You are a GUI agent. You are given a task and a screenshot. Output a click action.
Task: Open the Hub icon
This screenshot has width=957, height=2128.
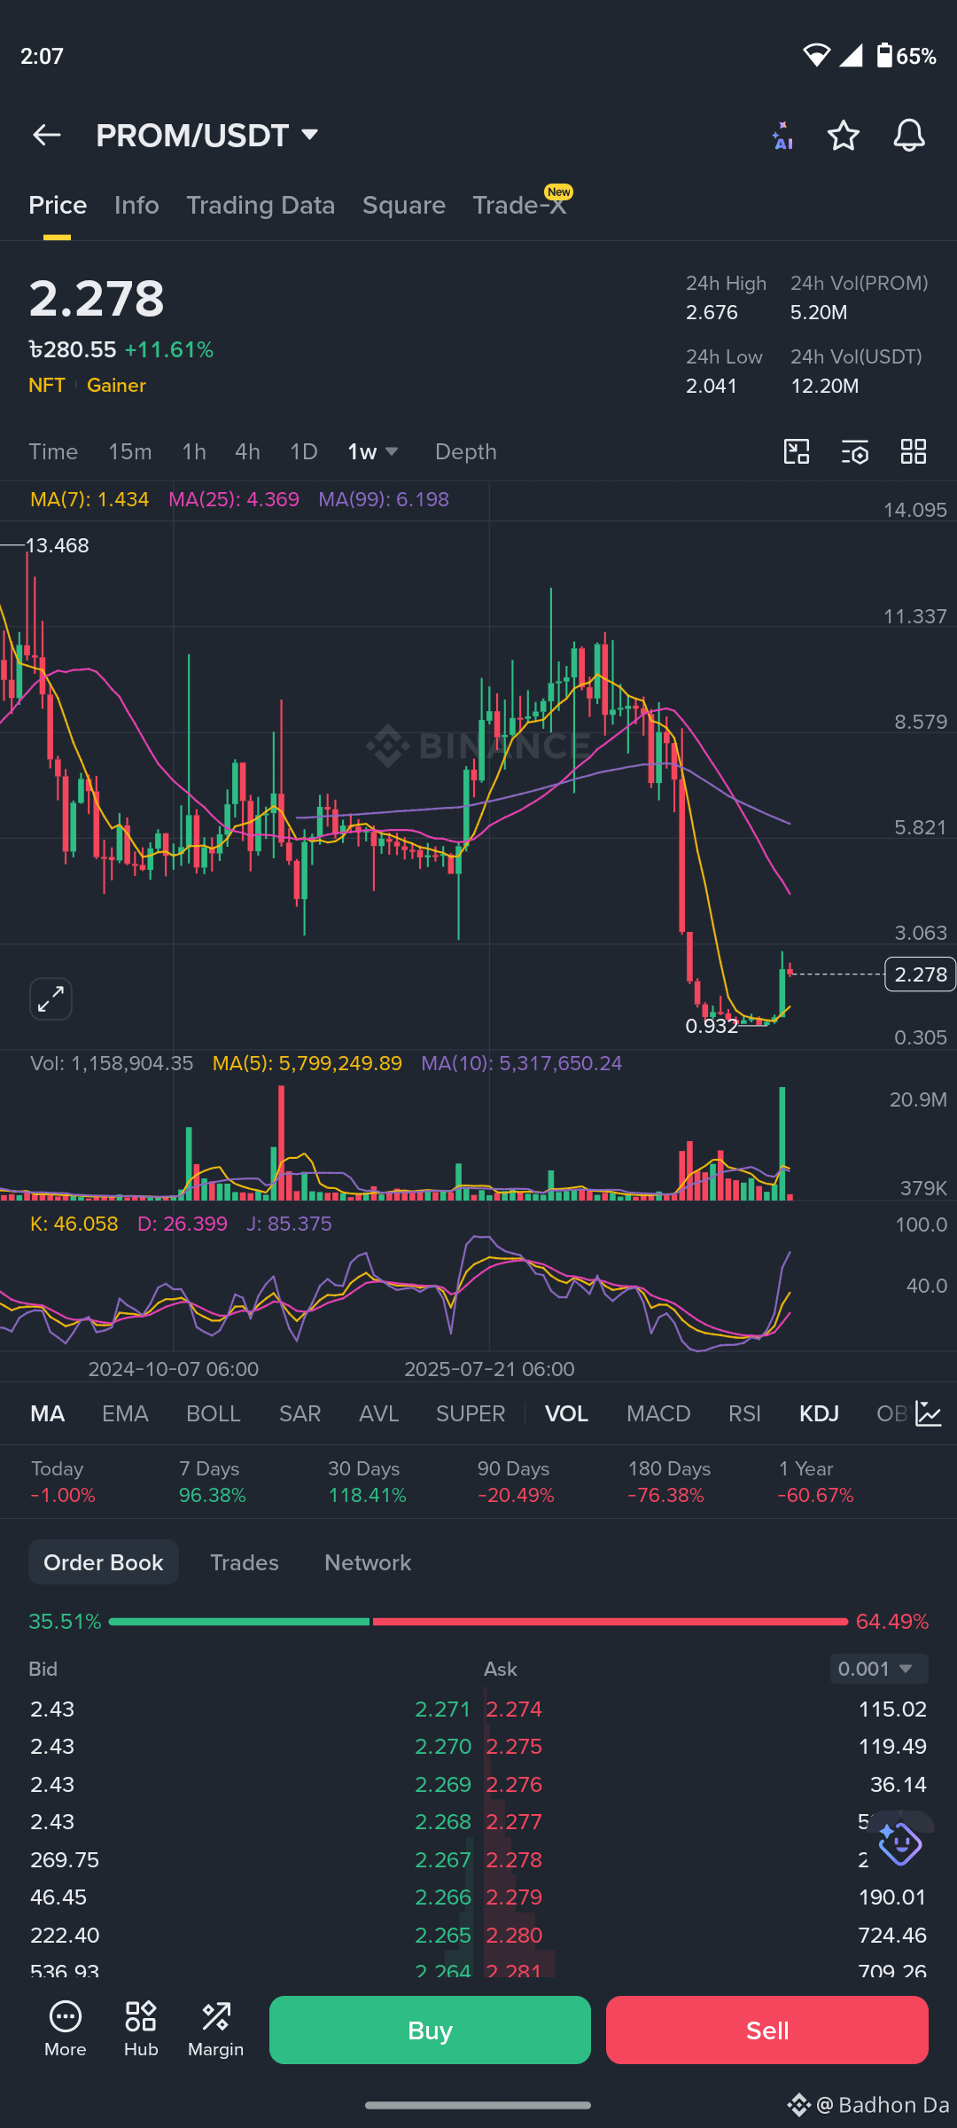[x=141, y=2029]
